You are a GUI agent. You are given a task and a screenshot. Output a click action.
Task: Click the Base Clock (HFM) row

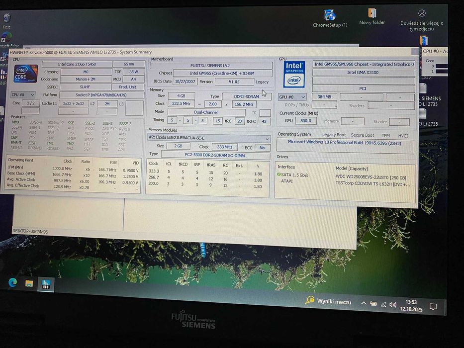click(x=73, y=174)
